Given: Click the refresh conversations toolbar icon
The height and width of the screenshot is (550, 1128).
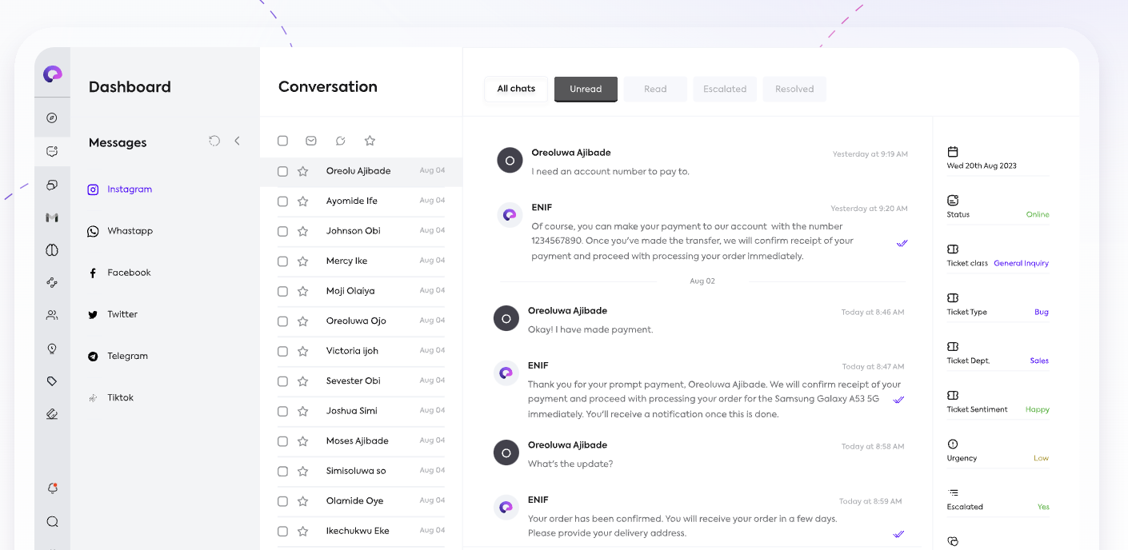Looking at the screenshot, I should click(340, 141).
